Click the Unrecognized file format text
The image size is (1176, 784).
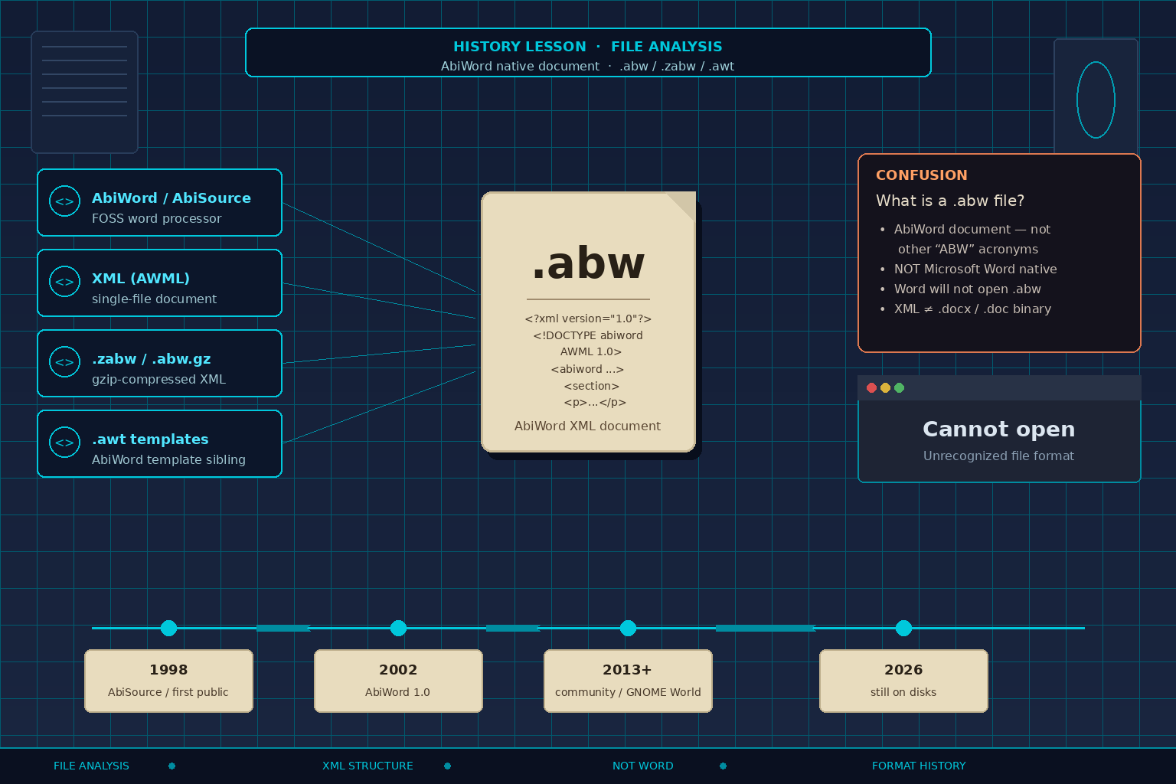(x=999, y=456)
